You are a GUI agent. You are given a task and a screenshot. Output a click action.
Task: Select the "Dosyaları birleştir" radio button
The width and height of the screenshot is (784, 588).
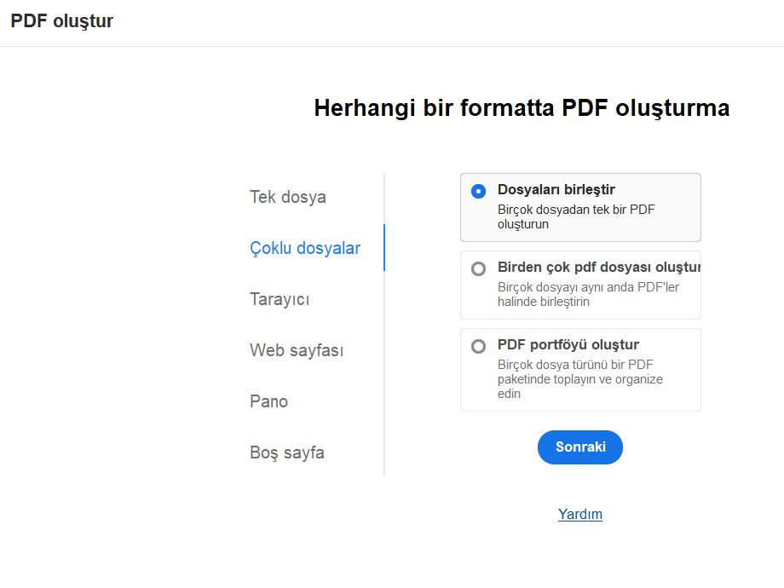(x=479, y=192)
